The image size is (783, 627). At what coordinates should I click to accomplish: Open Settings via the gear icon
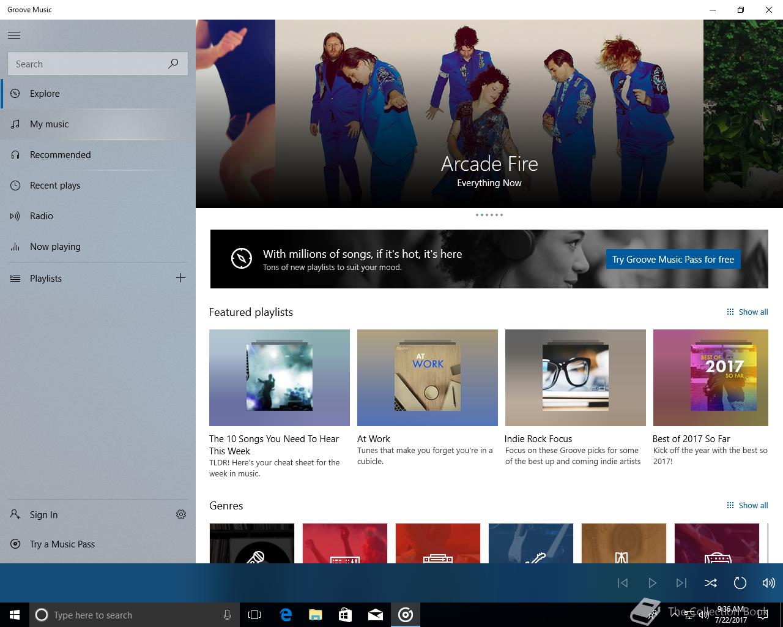pyautogui.click(x=181, y=515)
